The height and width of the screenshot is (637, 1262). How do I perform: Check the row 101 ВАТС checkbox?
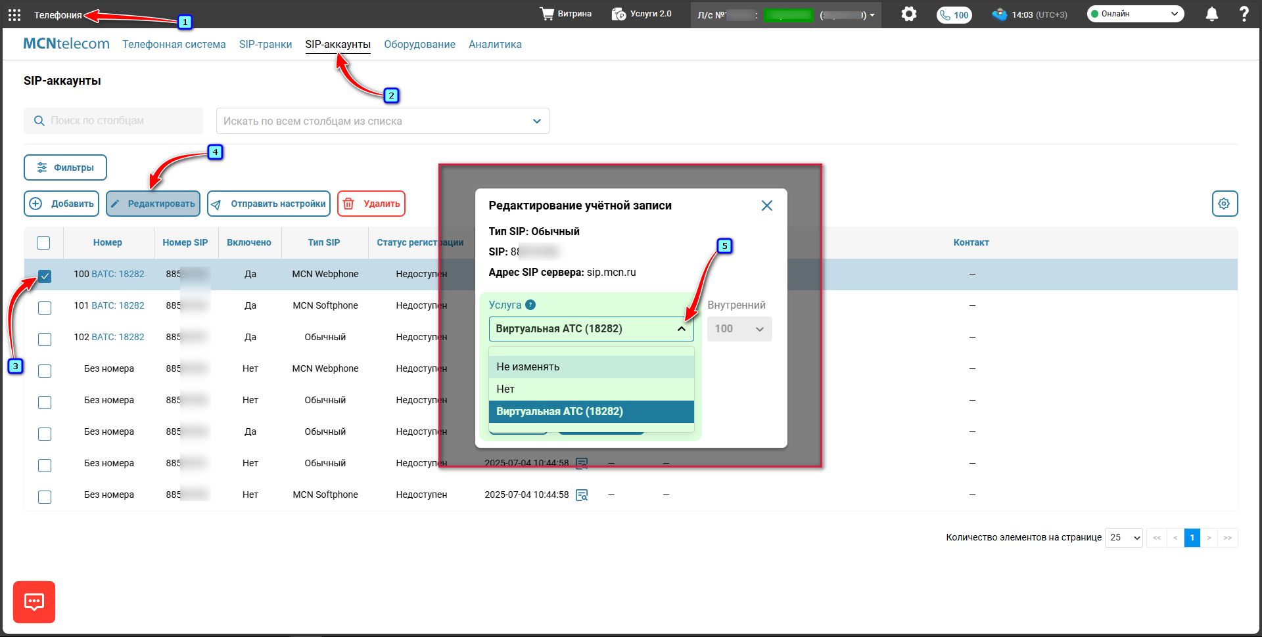(45, 307)
